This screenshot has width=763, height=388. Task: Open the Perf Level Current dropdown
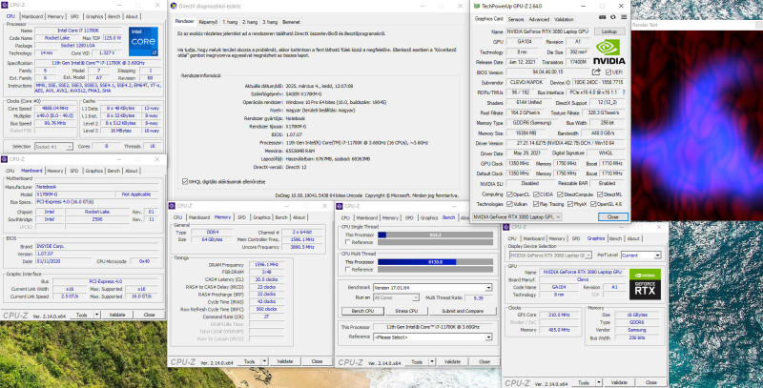(640, 255)
